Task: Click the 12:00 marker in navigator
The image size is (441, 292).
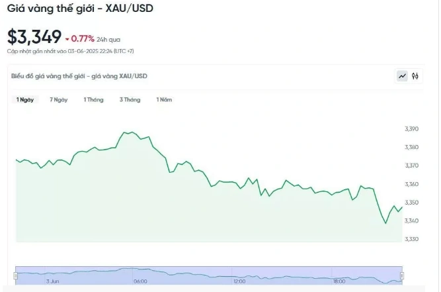Action: pos(239,281)
